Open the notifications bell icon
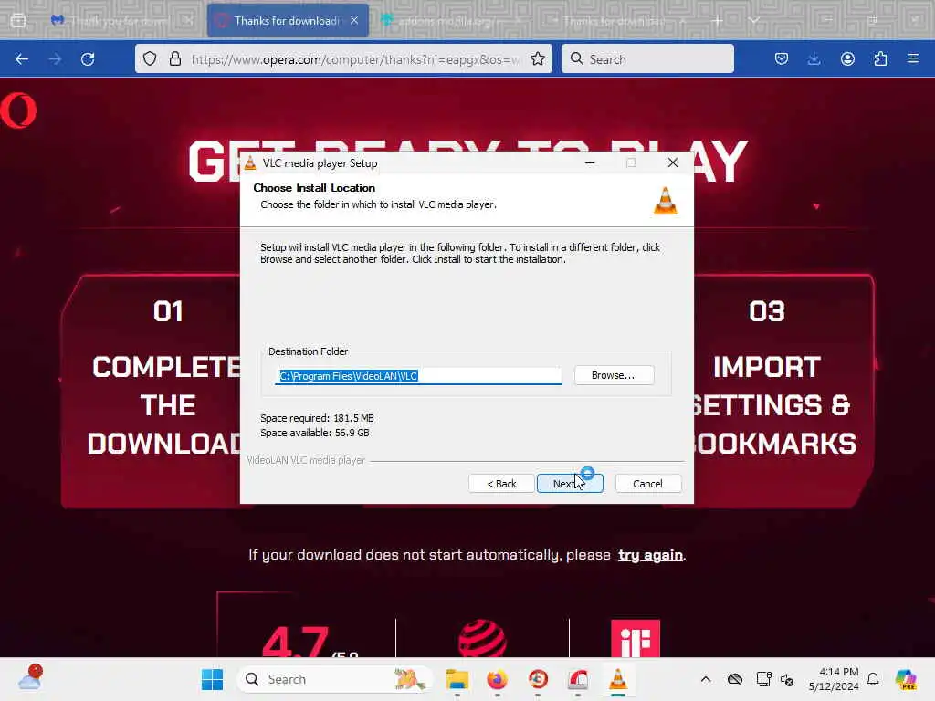This screenshot has width=935, height=701. click(x=873, y=679)
